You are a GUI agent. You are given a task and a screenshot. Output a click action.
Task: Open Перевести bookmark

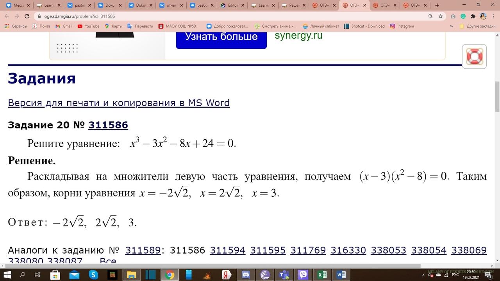[x=141, y=26]
